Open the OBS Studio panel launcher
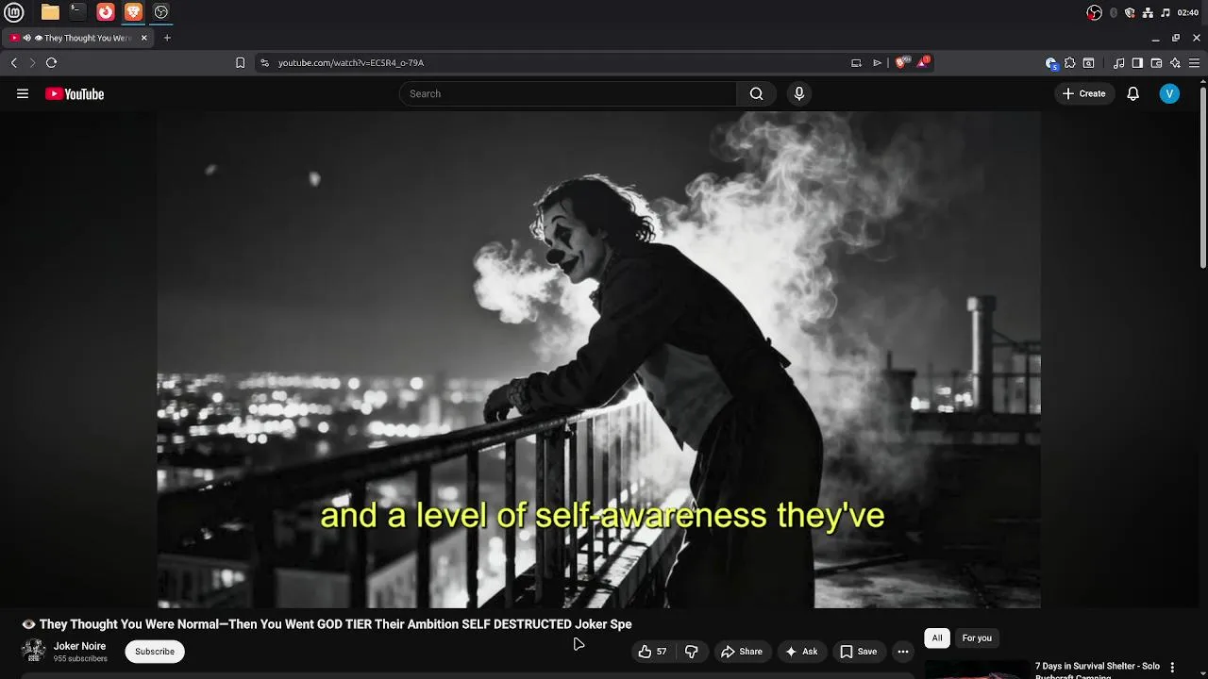The width and height of the screenshot is (1208, 679). [x=160, y=12]
